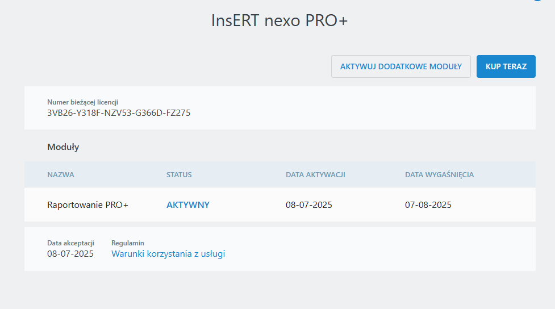Click the NAZWA column header

click(x=61, y=175)
